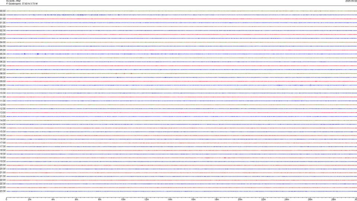Viewport: 357px width, 201px height.
Task: Select the 2m tick label on axis
Action: point(30,200)
